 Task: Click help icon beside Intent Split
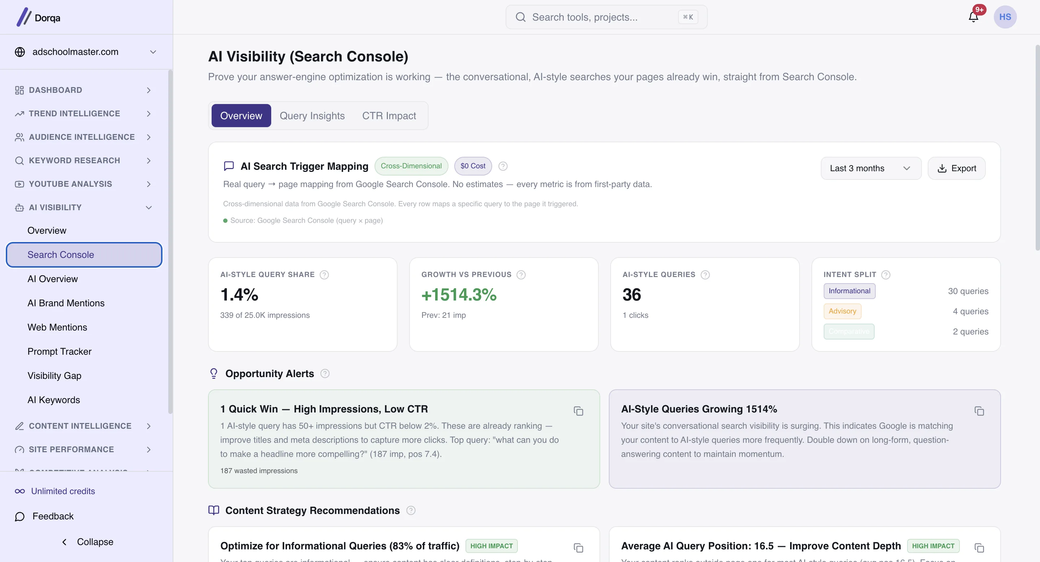pyautogui.click(x=886, y=274)
